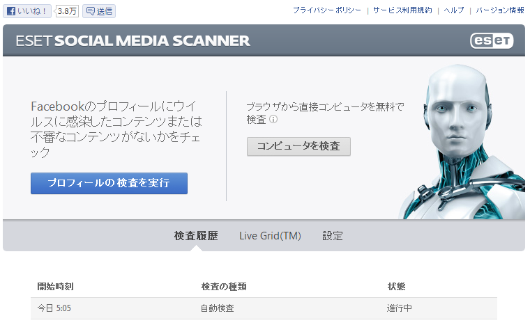Click the 状態 column header
Viewport: 530px width, 325px height.
(396, 287)
